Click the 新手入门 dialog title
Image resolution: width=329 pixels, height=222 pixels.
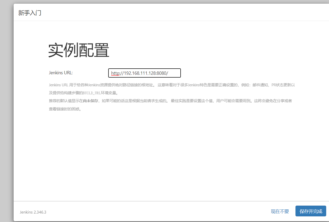(x=30, y=13)
